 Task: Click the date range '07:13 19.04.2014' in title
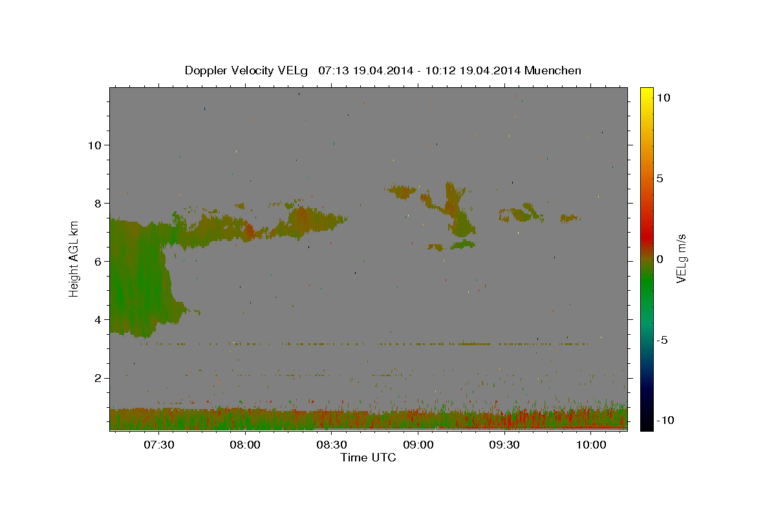(x=365, y=70)
